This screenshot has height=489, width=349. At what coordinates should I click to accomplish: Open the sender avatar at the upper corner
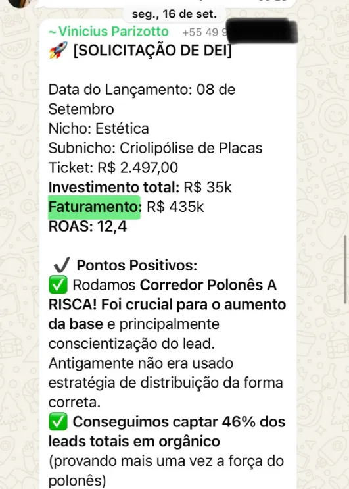(x=19, y=3)
